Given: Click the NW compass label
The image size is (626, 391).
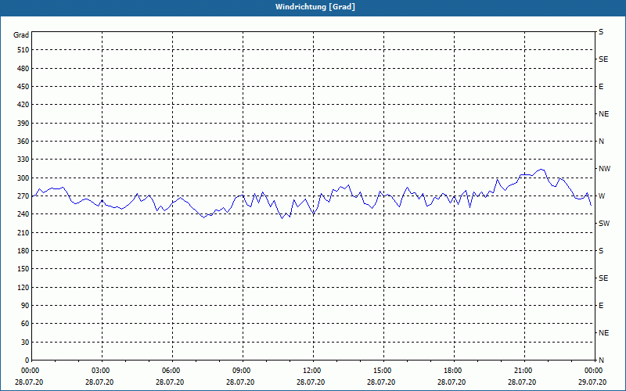Looking at the screenshot, I should (x=604, y=169).
